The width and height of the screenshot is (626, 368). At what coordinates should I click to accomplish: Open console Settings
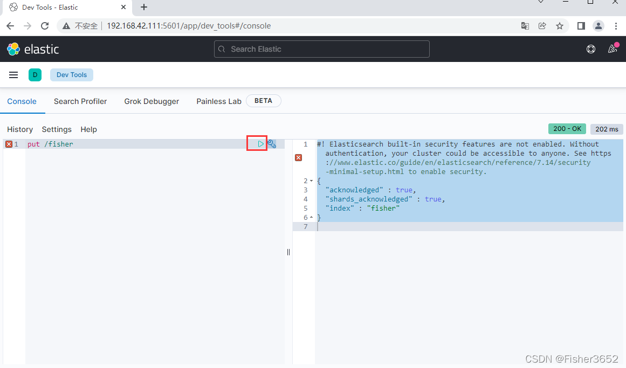click(x=57, y=129)
